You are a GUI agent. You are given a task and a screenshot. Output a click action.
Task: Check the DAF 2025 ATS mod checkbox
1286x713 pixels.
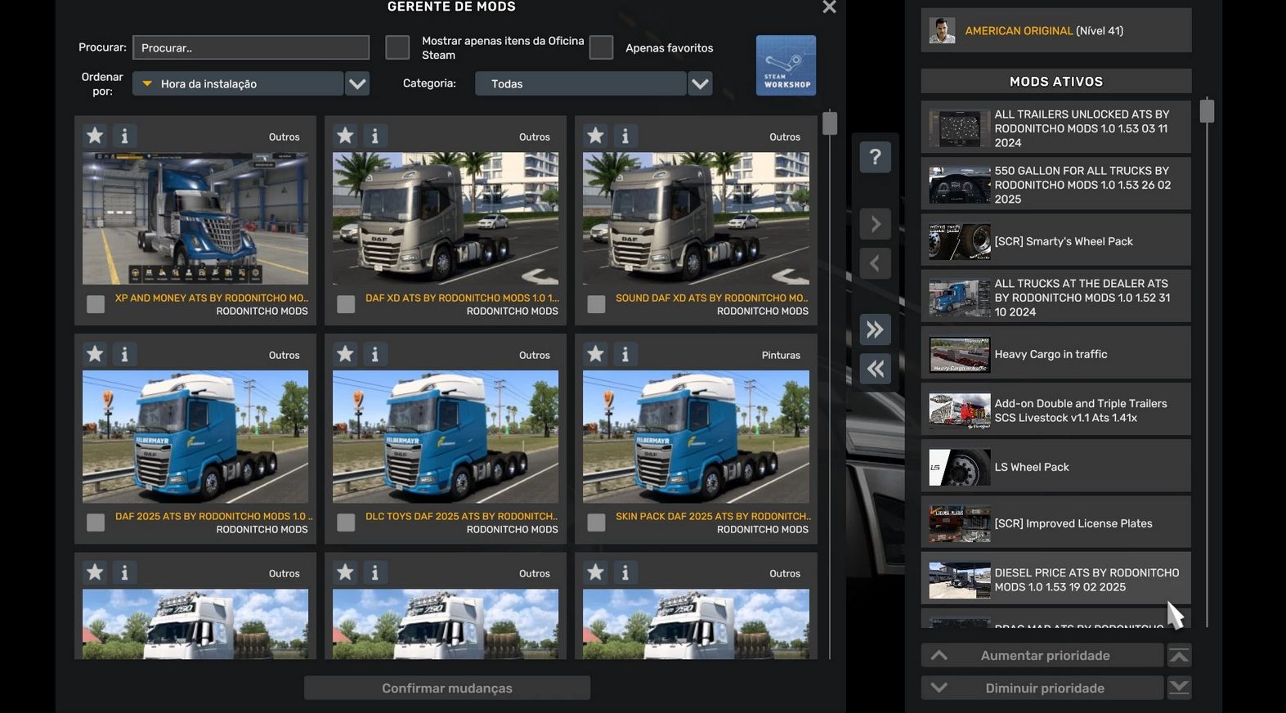(x=96, y=522)
